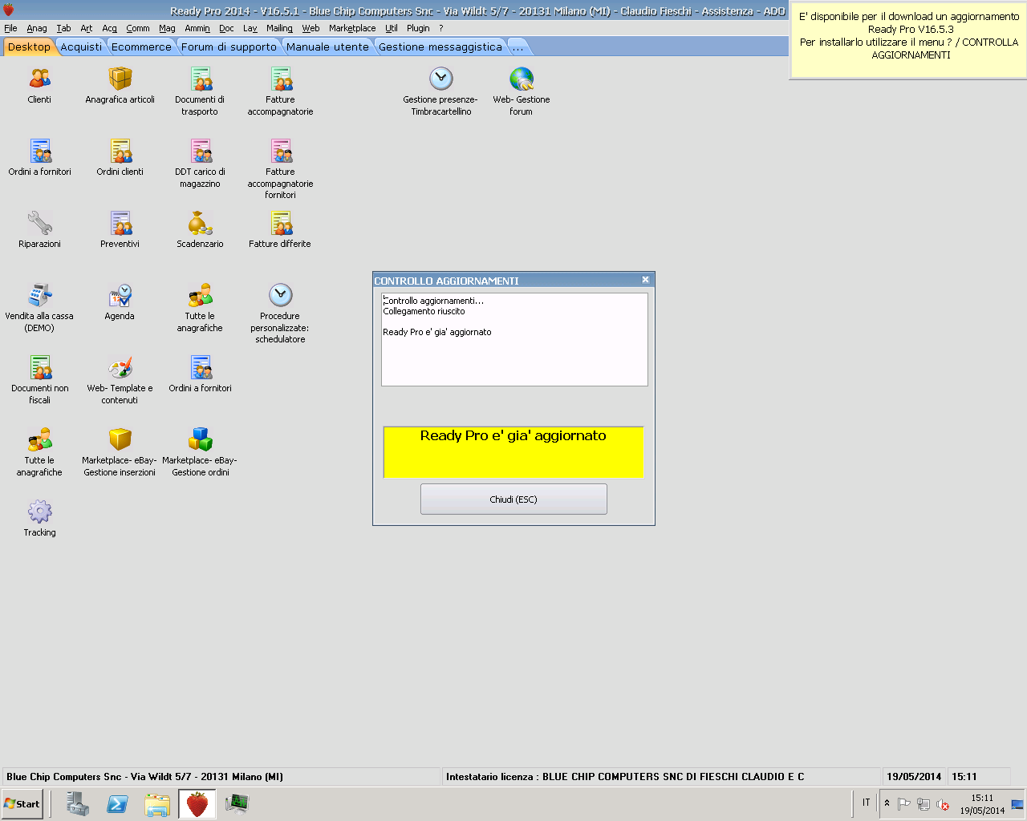
Task: Show hidden tray icons arrow
Action: (887, 803)
